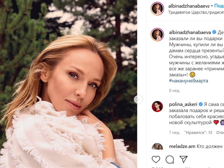View likes on polina_askeri comment
Image resolution: width=224 pixels, height=168 pixels.
tap(198, 133)
